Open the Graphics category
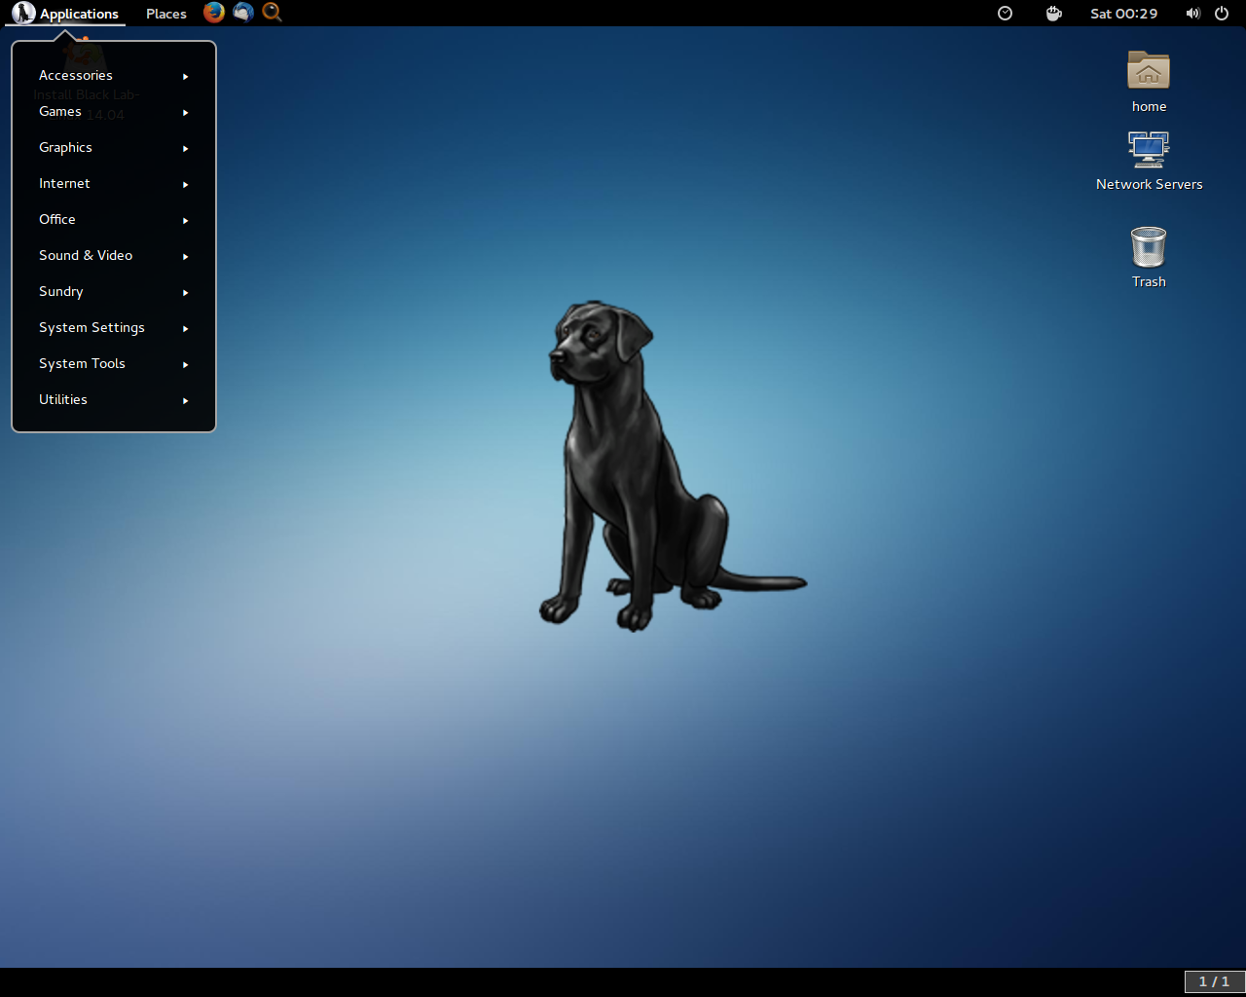 point(114,148)
